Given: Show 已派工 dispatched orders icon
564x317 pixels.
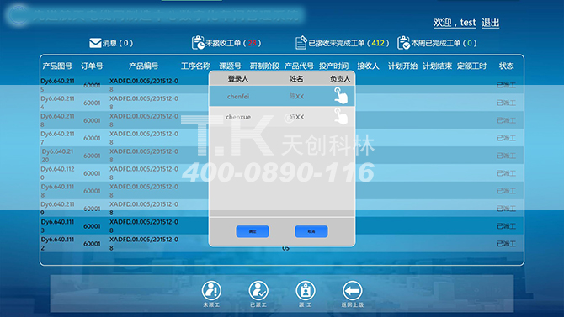Looking at the screenshot, I should click(258, 290).
